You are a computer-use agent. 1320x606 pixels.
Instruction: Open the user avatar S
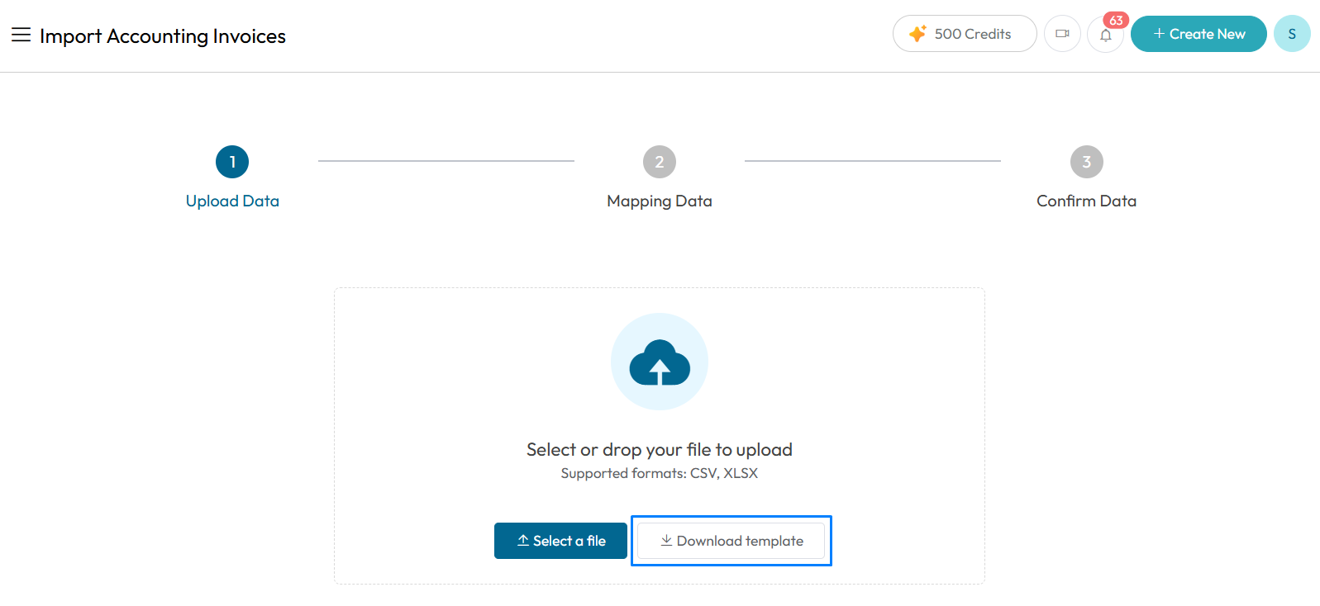(x=1292, y=34)
